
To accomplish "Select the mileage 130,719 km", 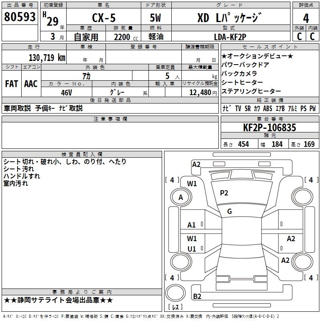I will pos(47,57).
